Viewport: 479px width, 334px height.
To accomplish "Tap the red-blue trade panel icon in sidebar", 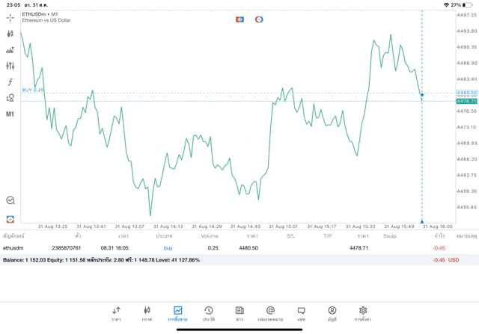I will pos(10,219).
